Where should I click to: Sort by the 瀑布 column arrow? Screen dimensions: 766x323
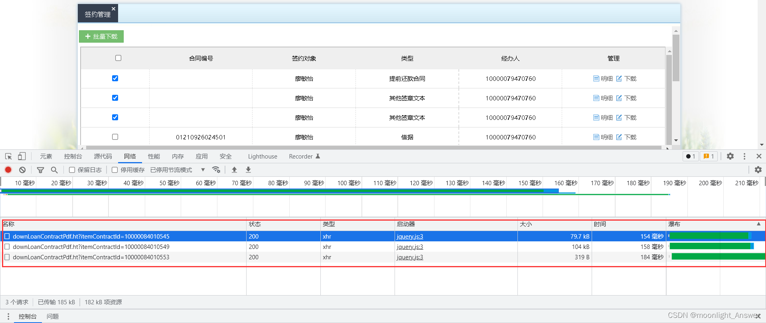coord(758,224)
